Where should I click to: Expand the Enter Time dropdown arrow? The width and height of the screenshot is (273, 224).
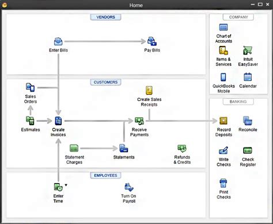tap(66, 185)
